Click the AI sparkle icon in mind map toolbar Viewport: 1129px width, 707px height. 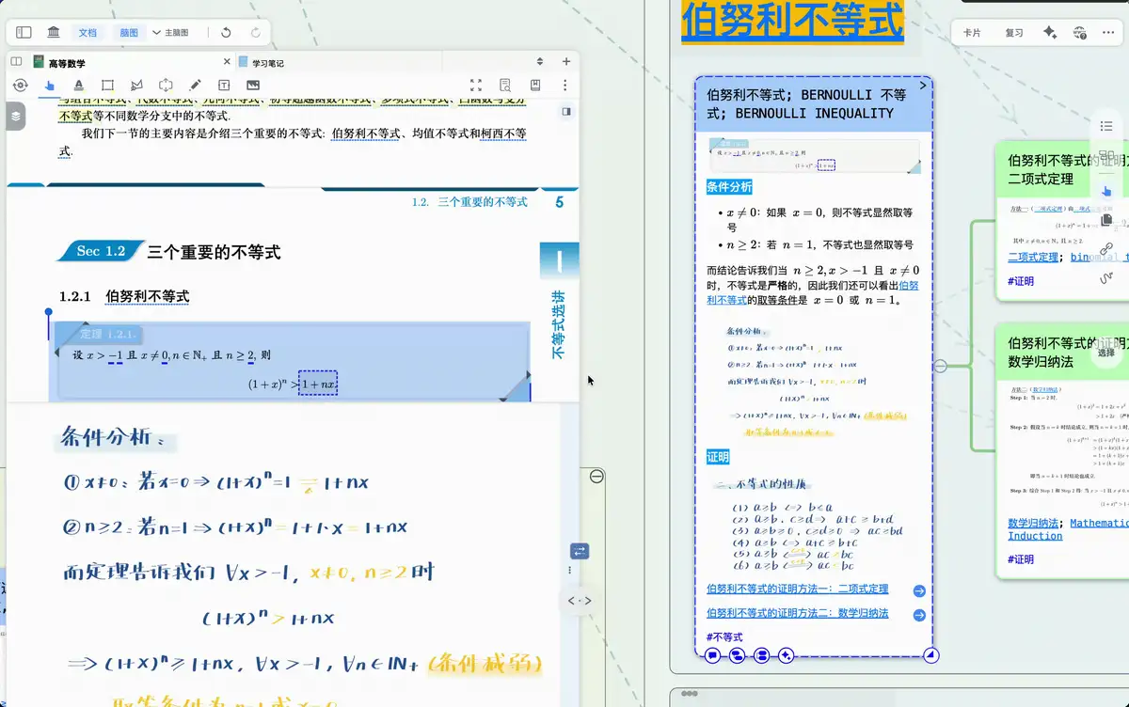tap(1050, 33)
